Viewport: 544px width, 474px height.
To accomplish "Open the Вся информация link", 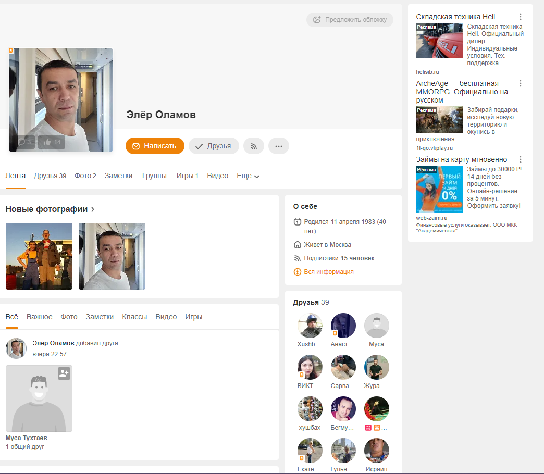I will 328,272.
